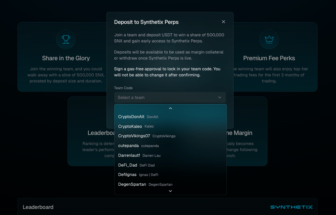Open the Select a team dropdown

pos(170,98)
